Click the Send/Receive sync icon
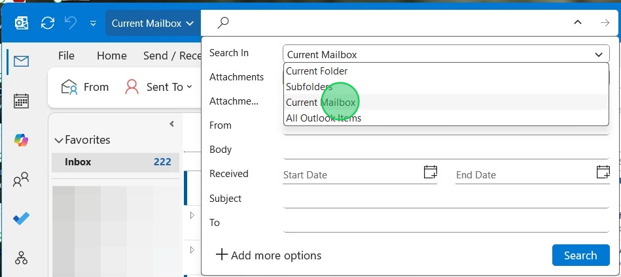Screen dimensions: 621x277 click(48, 23)
